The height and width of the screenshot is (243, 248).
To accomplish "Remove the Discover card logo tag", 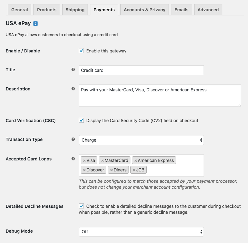I will click(x=84, y=170).
